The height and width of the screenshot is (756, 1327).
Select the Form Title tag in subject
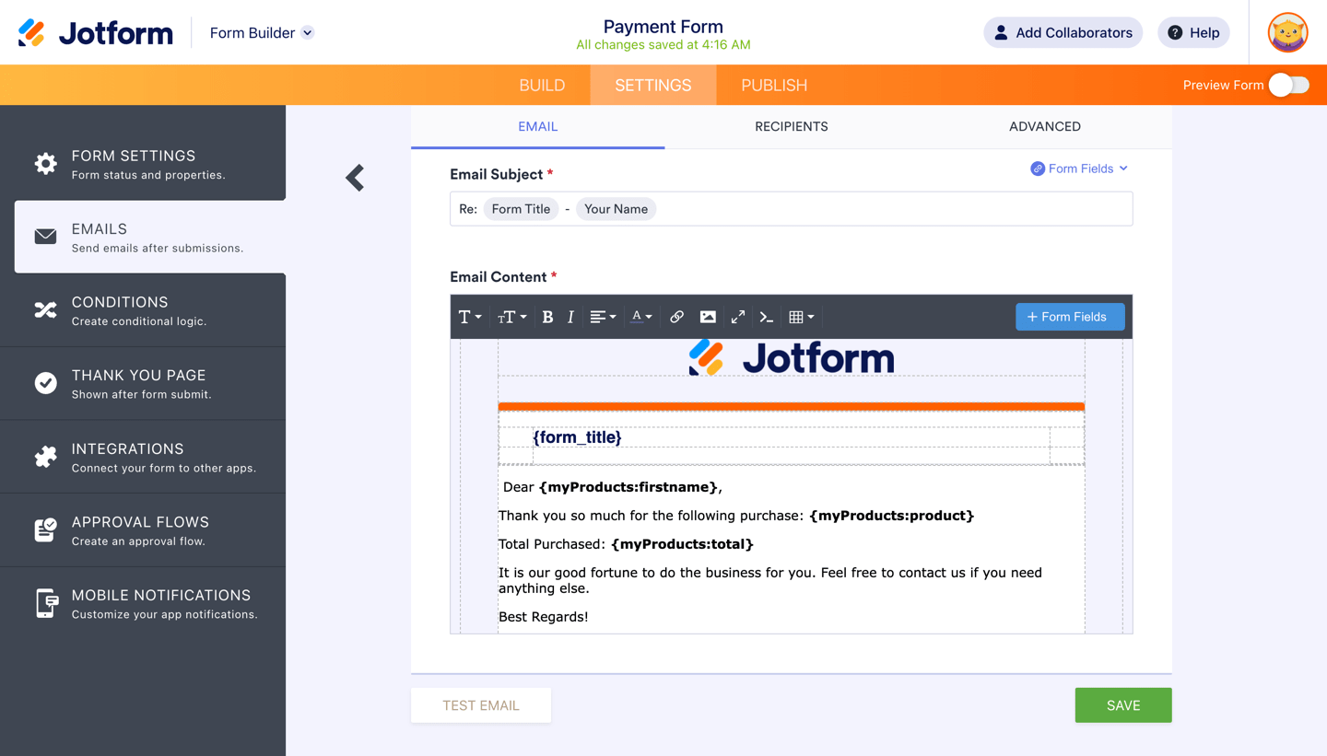(x=521, y=209)
